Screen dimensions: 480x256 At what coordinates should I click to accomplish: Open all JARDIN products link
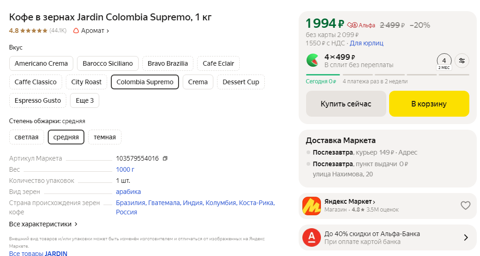point(38,253)
